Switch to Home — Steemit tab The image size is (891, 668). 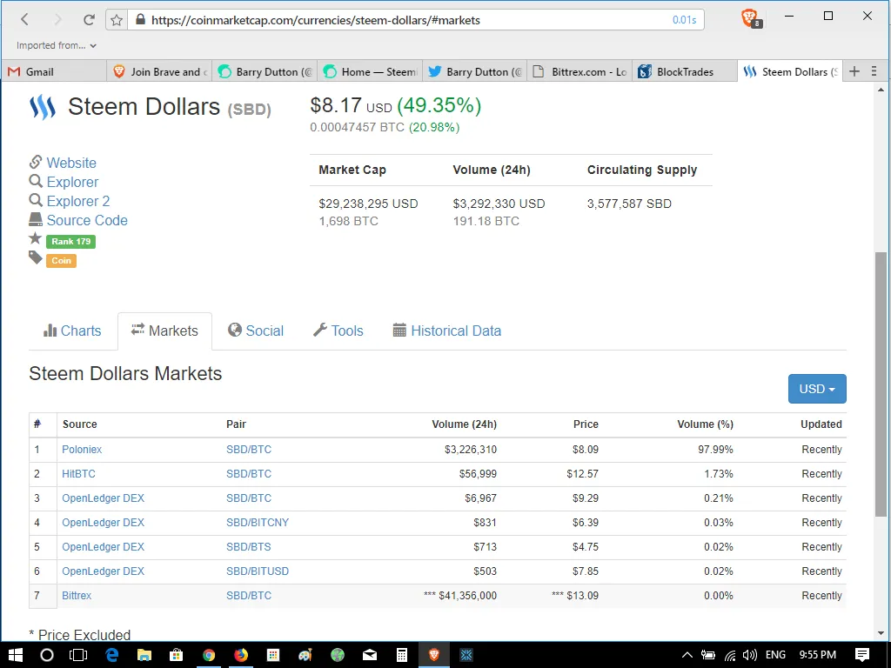370,71
